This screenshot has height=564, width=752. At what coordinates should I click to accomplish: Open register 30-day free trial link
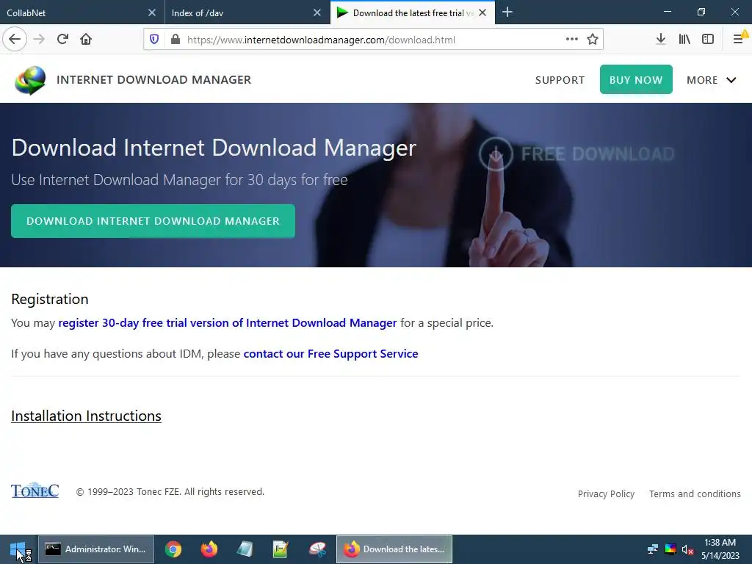(228, 323)
